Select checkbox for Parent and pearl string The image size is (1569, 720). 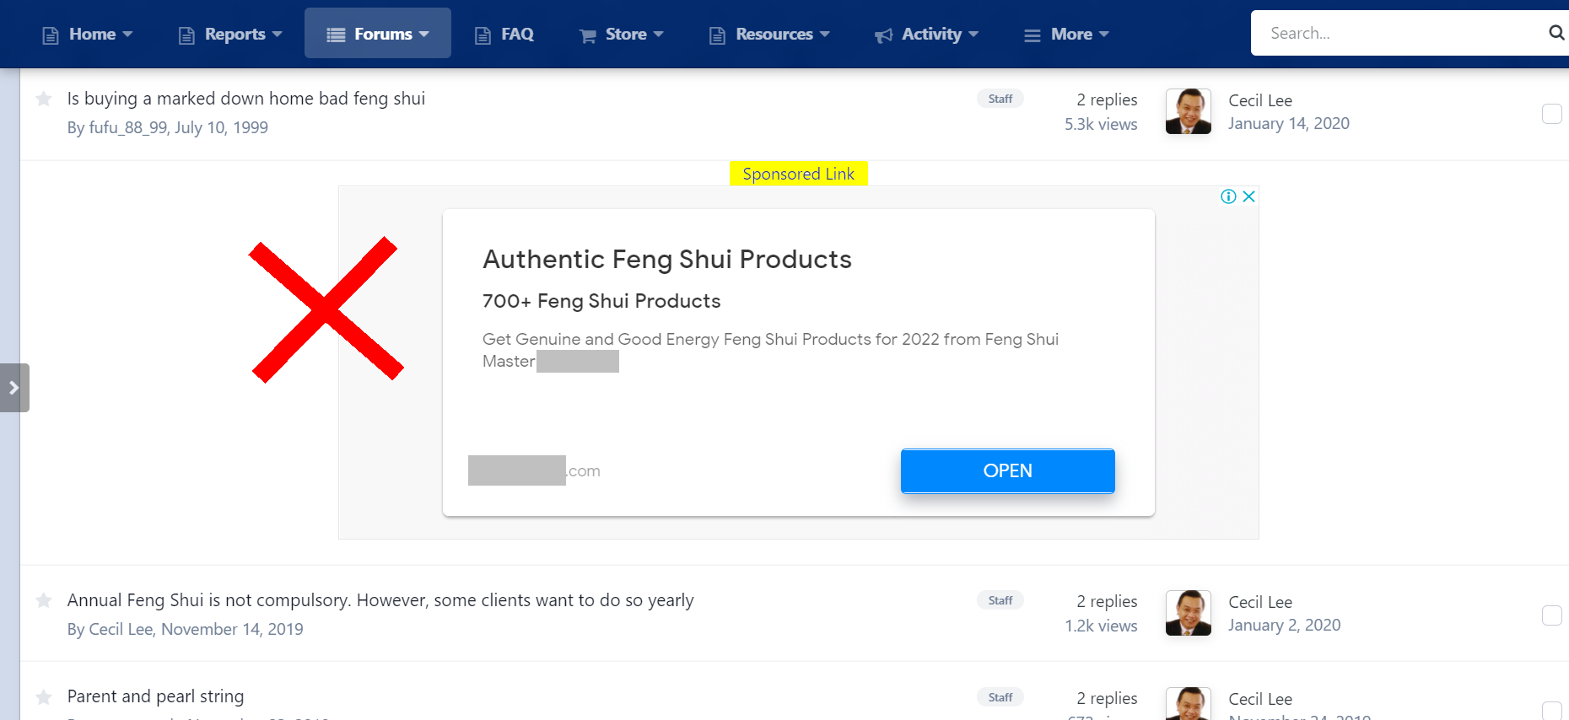tap(1551, 711)
